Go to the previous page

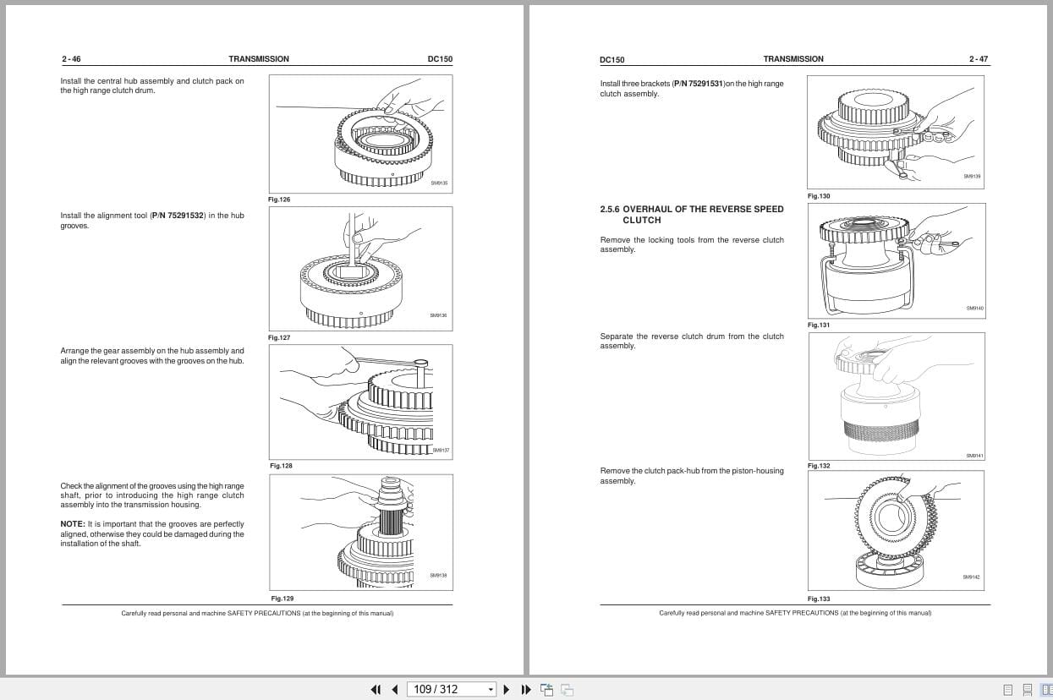click(x=395, y=690)
